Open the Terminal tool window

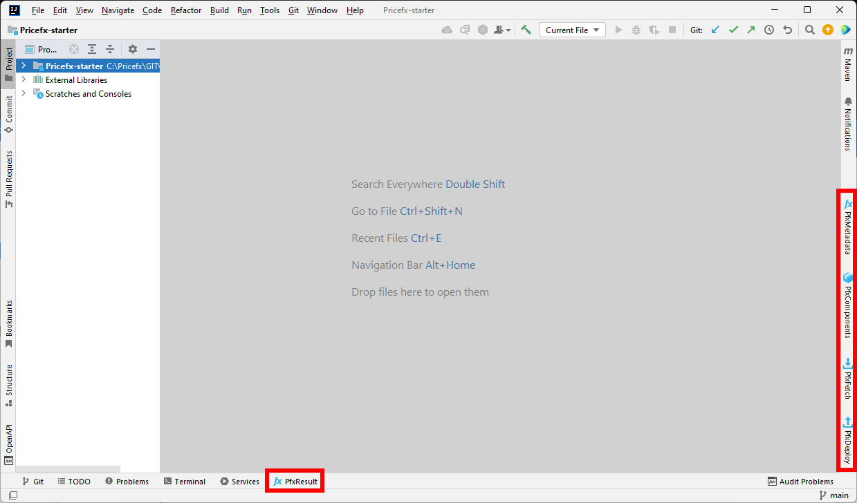184,482
